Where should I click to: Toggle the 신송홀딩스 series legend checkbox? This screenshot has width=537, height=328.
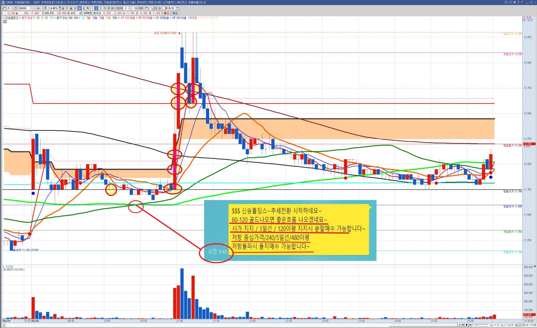coord(4,18)
